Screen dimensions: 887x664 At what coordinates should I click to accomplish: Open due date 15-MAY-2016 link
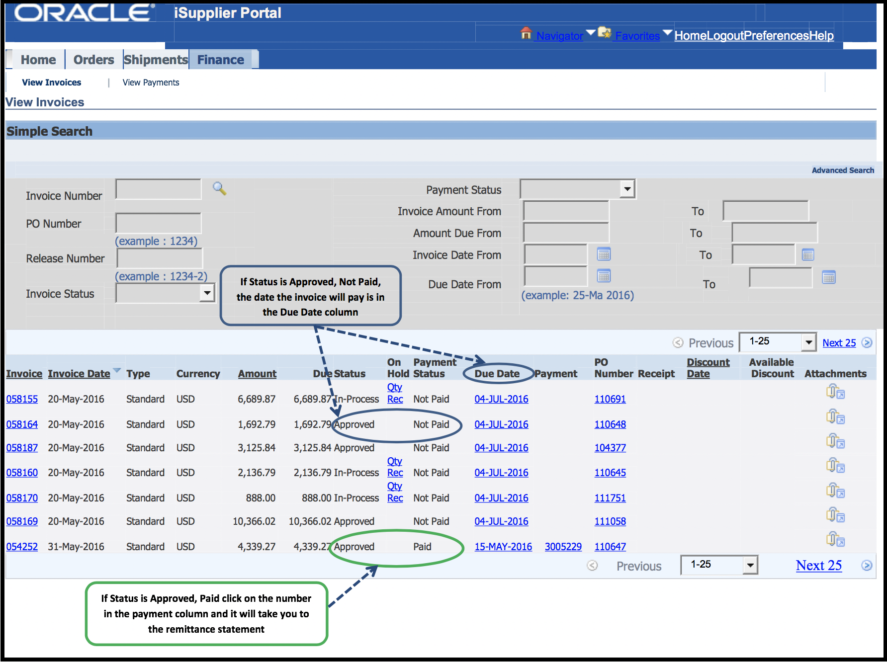pyautogui.click(x=503, y=547)
